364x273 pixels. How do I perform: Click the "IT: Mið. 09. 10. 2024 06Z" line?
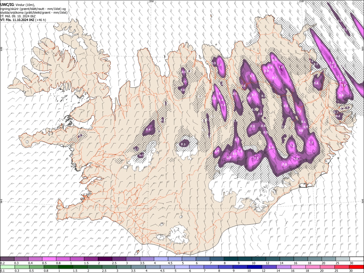pos(18,16)
